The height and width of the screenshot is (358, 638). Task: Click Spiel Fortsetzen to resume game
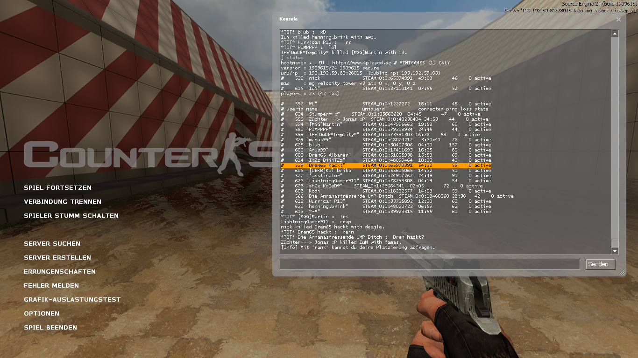coord(57,188)
